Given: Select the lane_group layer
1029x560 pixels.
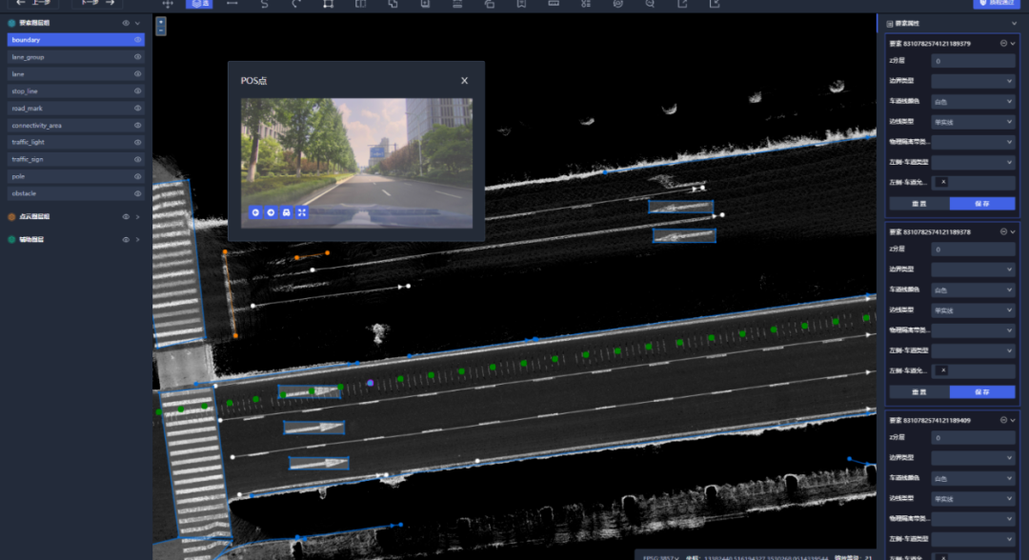Looking at the screenshot, I should pyautogui.click(x=75, y=57).
